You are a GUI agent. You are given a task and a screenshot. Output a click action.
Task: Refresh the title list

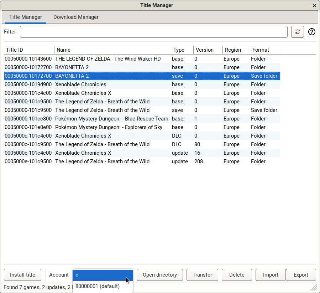pyautogui.click(x=297, y=32)
